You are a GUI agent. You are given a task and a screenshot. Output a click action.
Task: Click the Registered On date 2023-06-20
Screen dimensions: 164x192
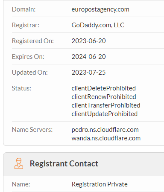point(88,41)
